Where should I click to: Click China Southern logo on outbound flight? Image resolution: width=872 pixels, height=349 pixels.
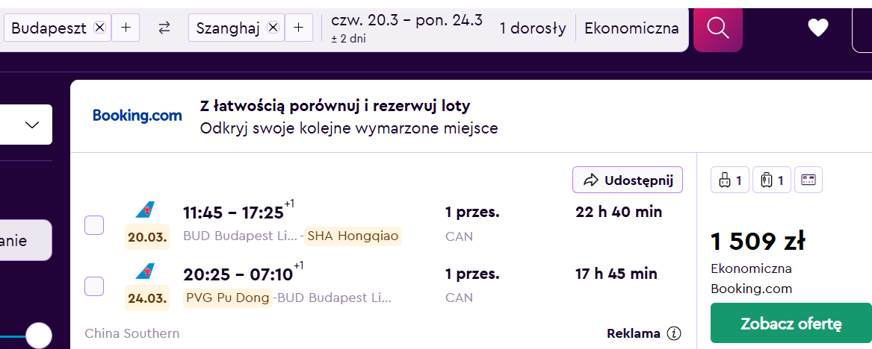click(146, 210)
